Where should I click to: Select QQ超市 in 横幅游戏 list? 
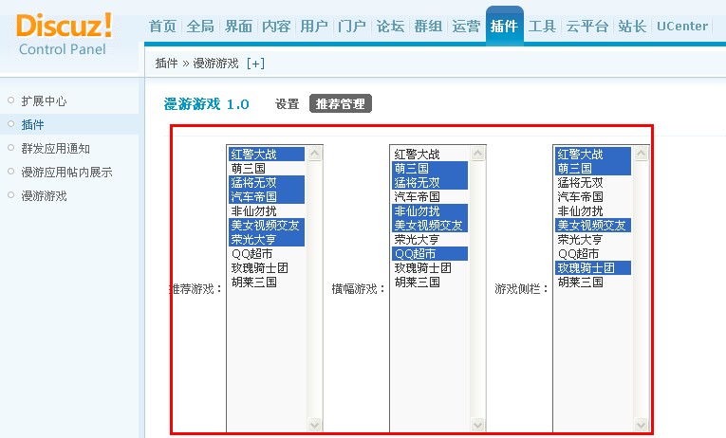[x=430, y=253]
